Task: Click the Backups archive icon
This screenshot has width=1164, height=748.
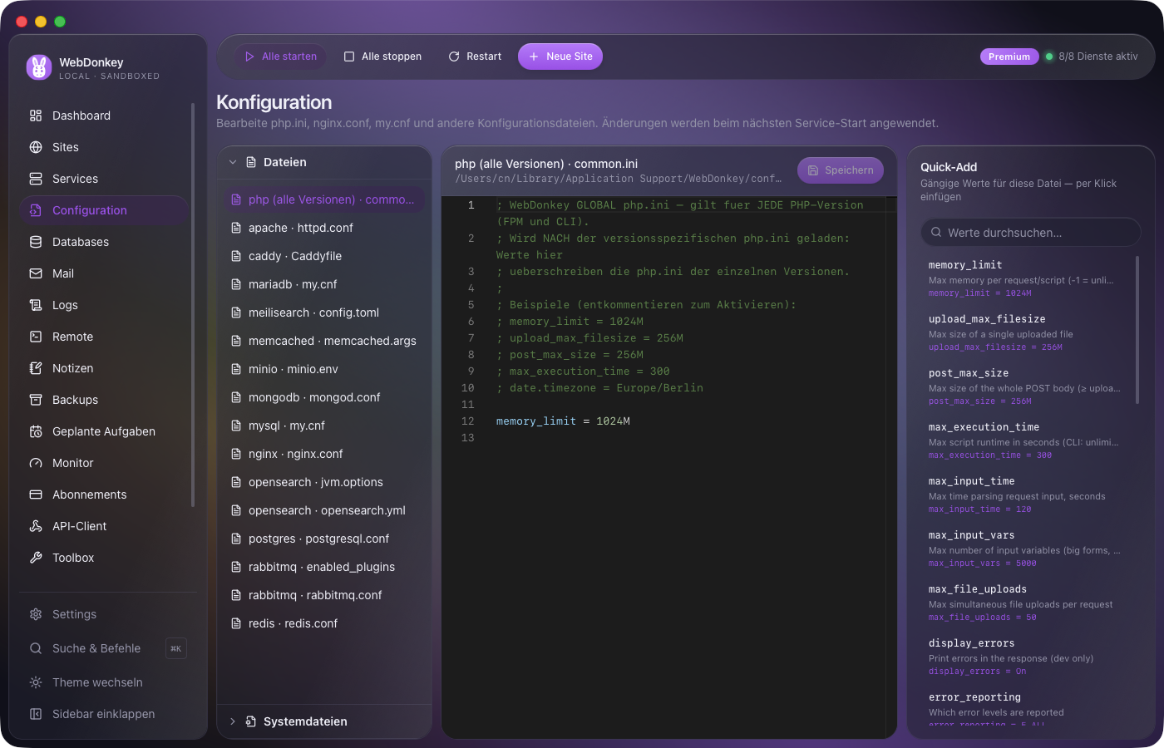Action: (36, 400)
